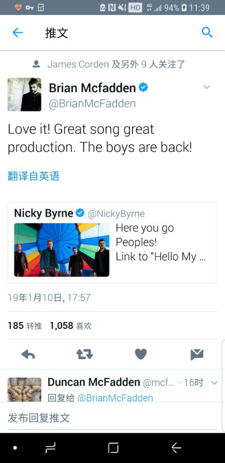Expand Brian Mcfadden tweet options chevron
The width and height of the screenshot is (225, 463).
(207, 87)
